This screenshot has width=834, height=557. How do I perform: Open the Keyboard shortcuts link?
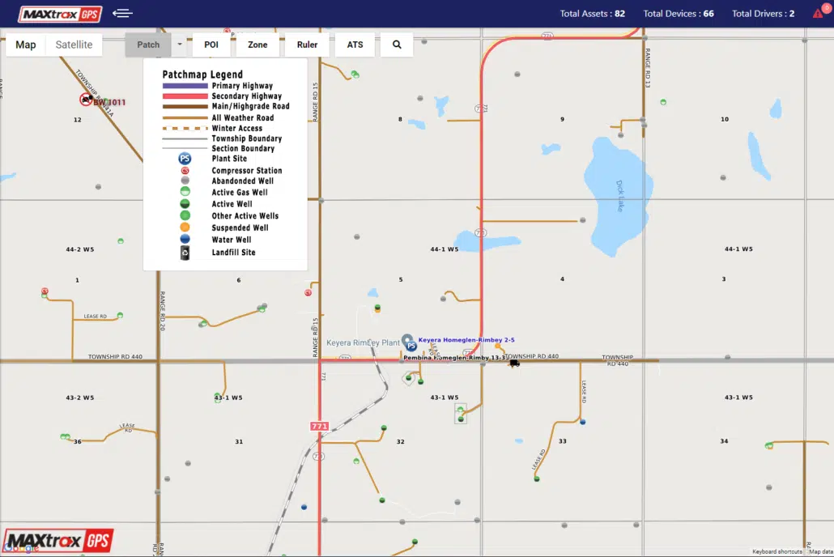pos(777,552)
